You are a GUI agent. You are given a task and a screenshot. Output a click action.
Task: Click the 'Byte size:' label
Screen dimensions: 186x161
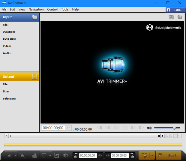[x=9, y=39]
